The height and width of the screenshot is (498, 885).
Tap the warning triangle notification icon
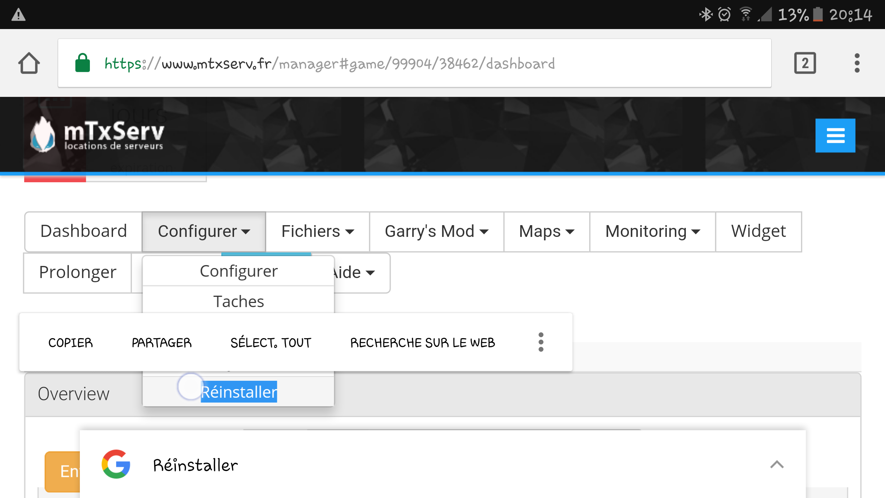(18, 15)
